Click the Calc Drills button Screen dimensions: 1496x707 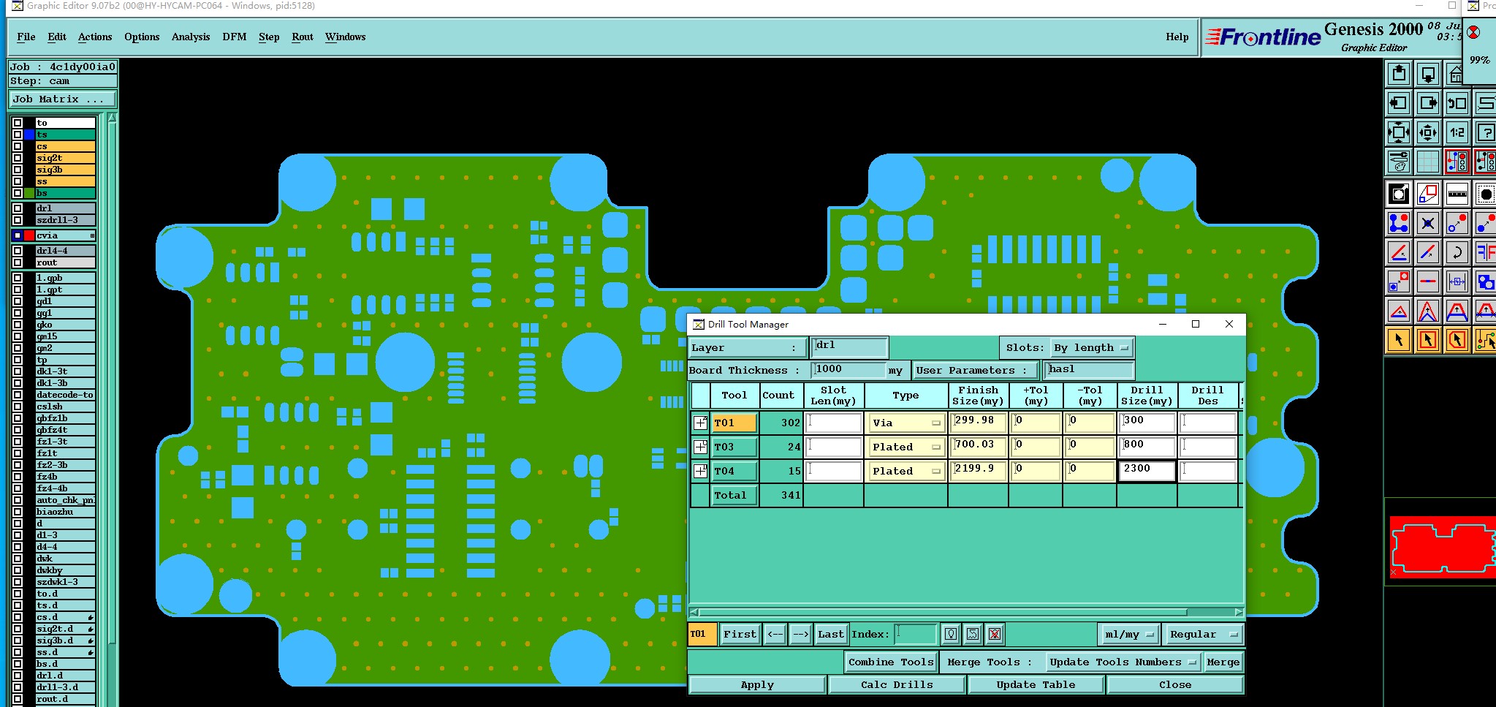[x=897, y=685]
